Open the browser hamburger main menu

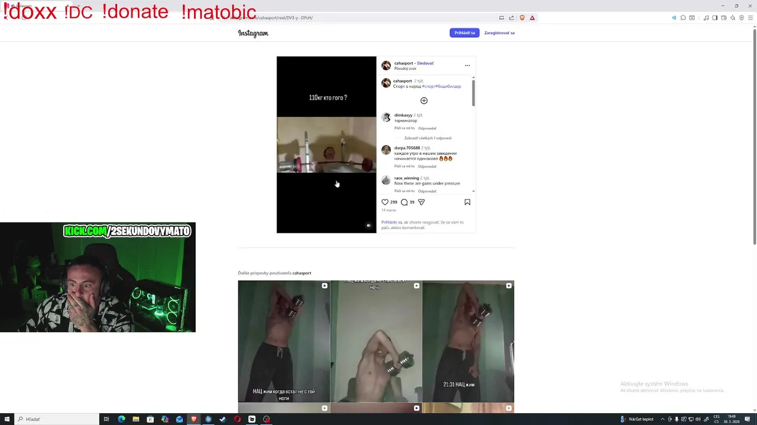click(x=750, y=18)
